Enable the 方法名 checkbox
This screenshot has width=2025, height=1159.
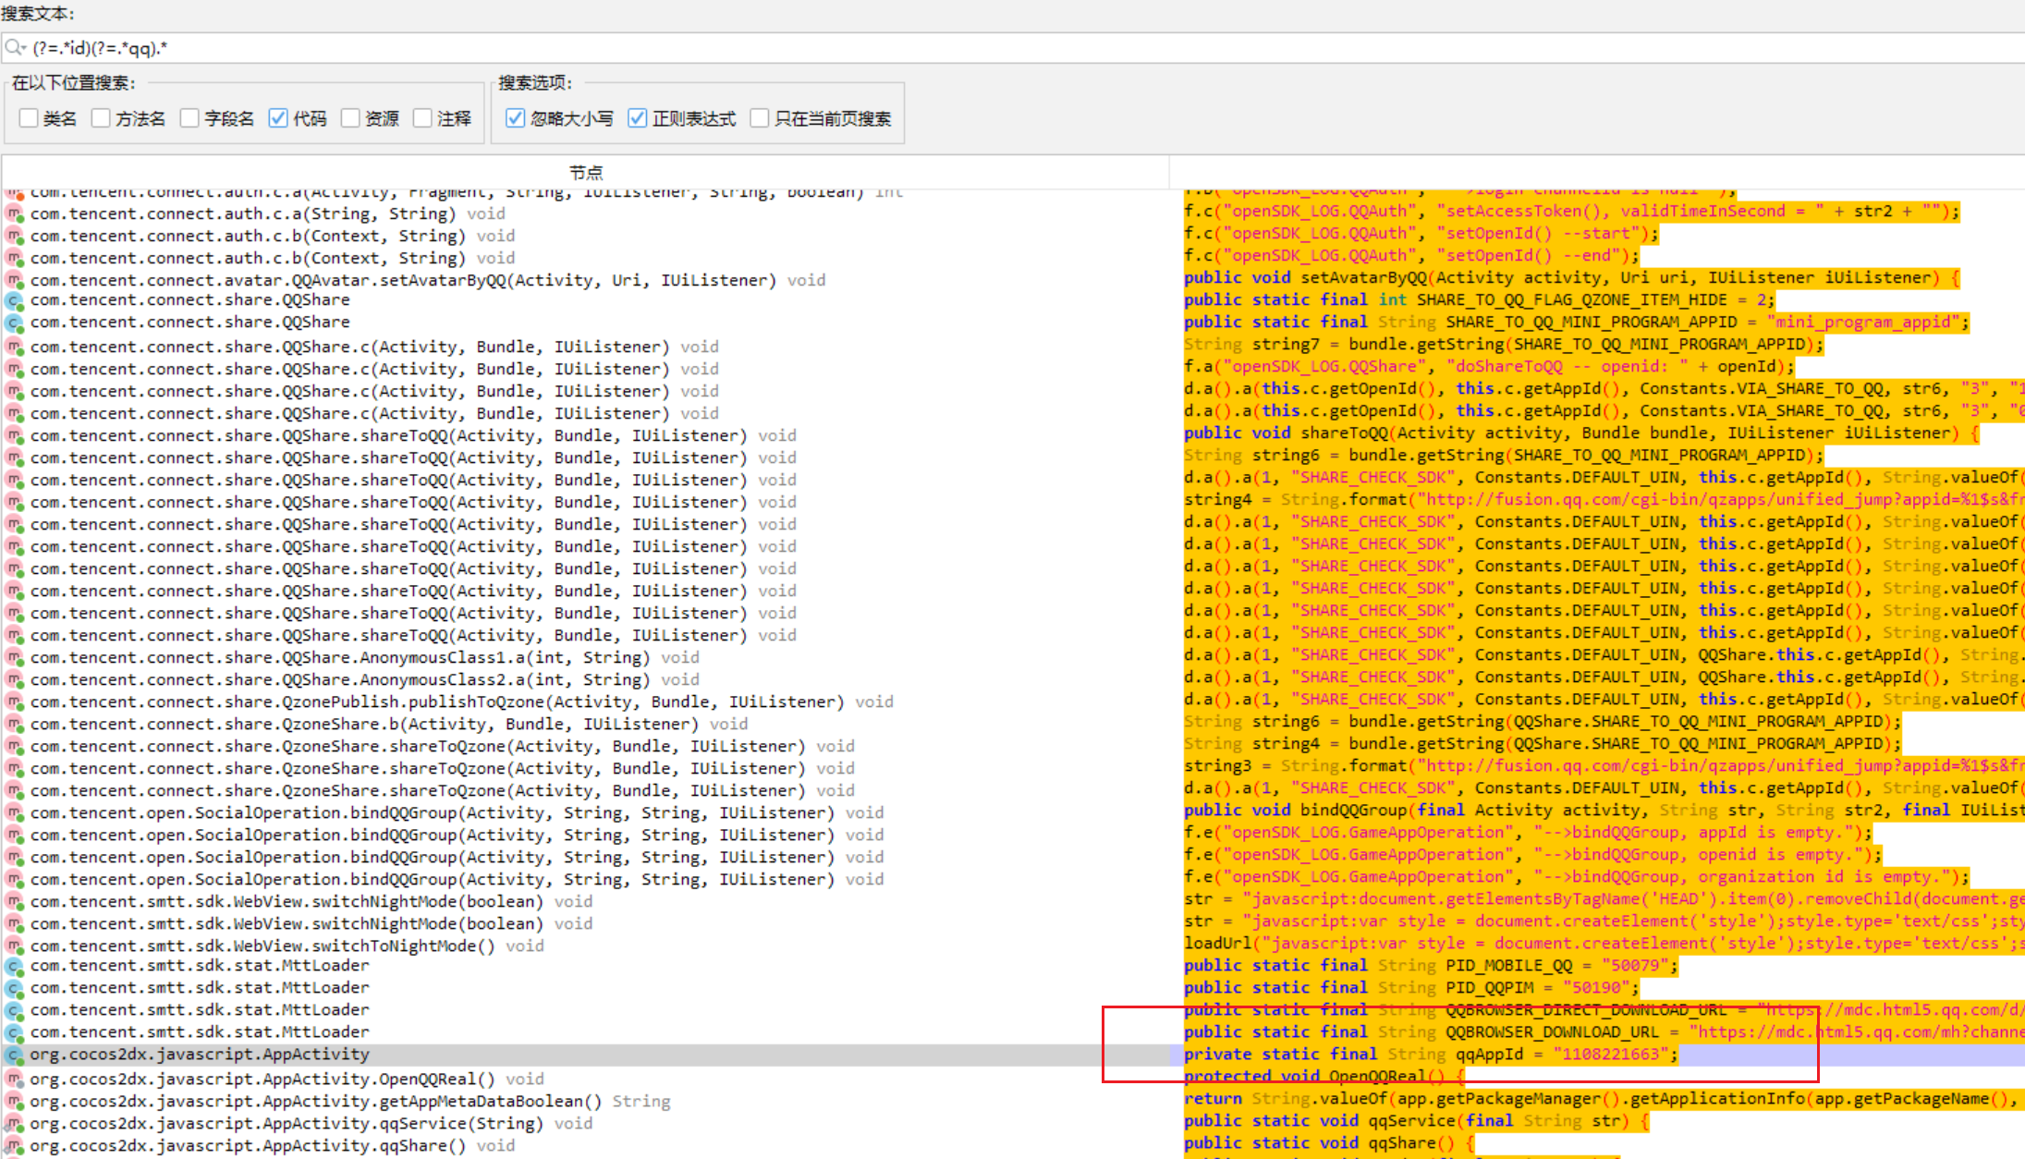click(102, 118)
